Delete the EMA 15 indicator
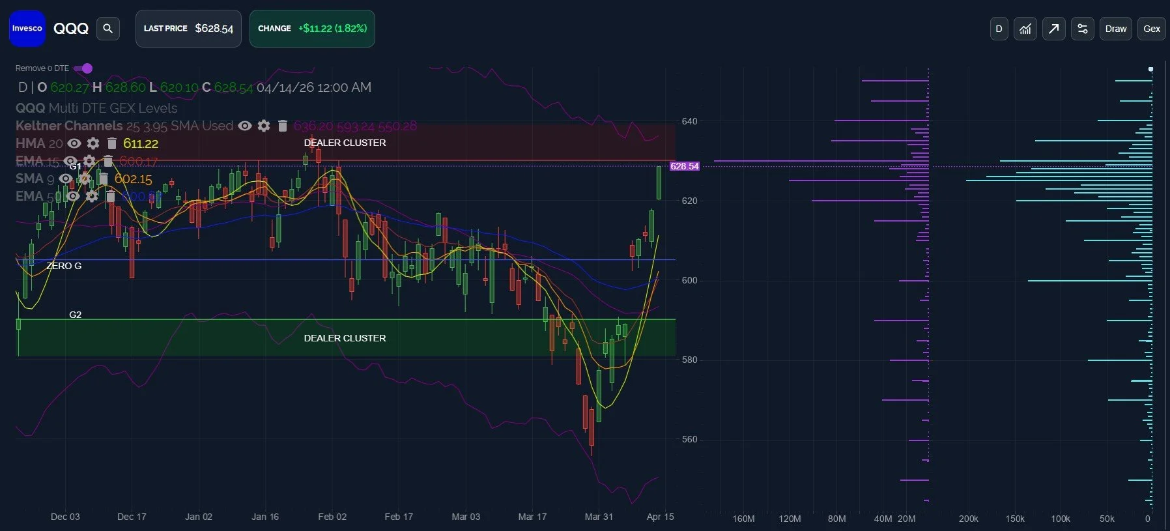 (x=108, y=161)
